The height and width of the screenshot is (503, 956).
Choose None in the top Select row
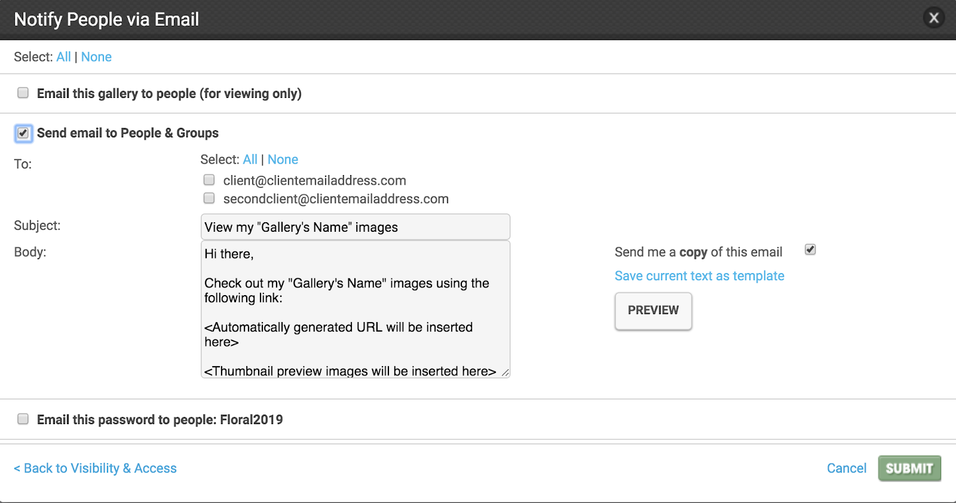[x=96, y=57]
